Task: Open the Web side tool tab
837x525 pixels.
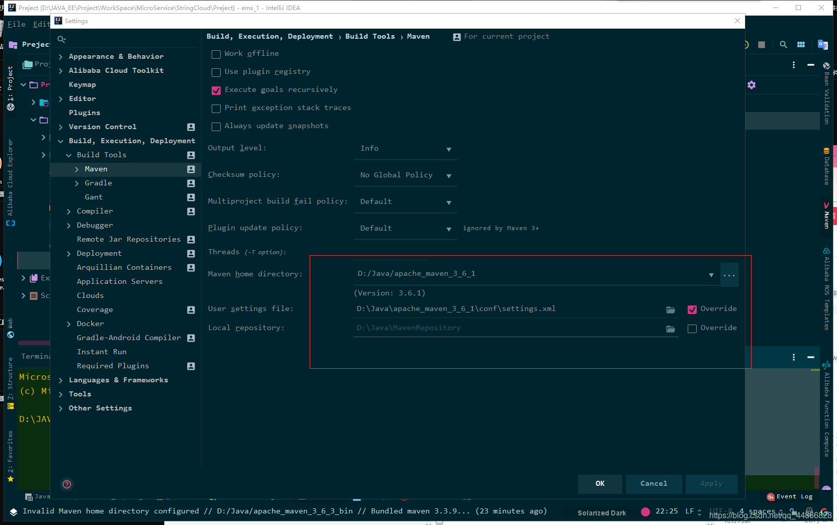Action: click(x=10, y=328)
